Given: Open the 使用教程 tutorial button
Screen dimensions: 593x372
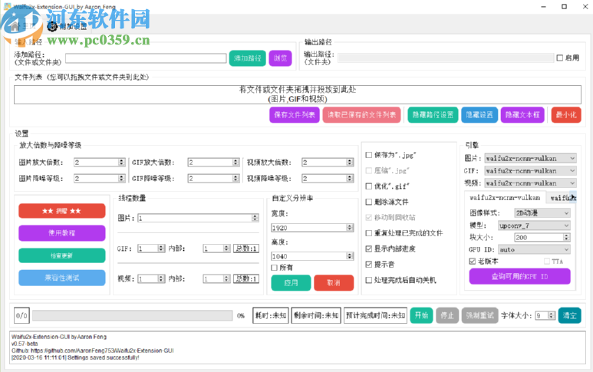Looking at the screenshot, I should coord(62,233).
